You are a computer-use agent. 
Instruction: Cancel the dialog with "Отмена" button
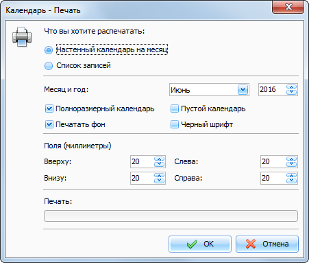point(267,244)
